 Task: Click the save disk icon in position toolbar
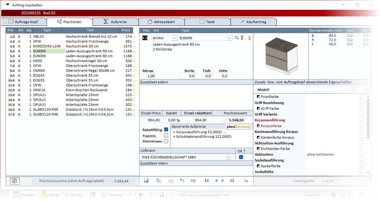coord(146,181)
